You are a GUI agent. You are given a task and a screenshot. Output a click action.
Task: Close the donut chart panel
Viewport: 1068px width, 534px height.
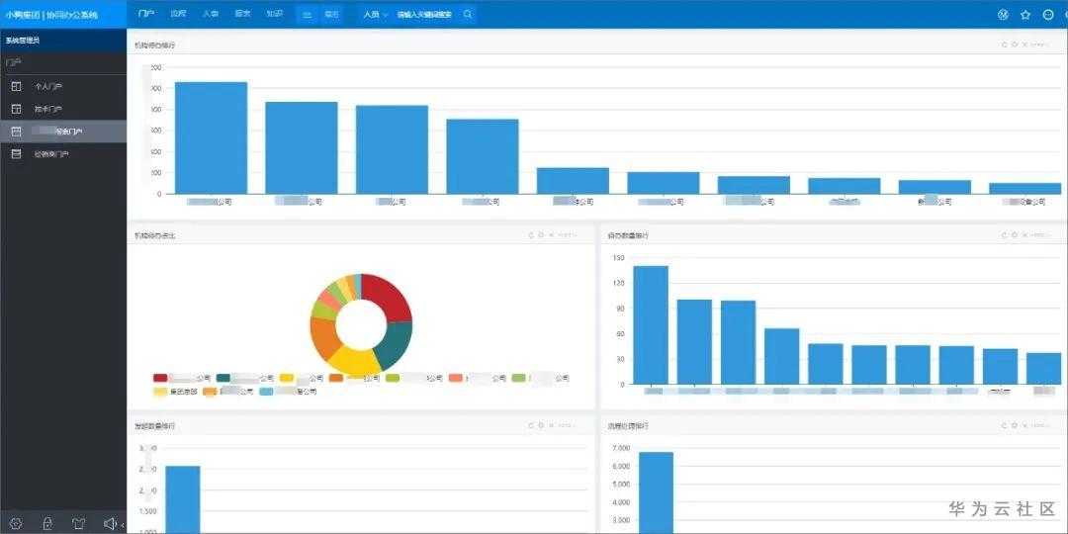point(551,235)
